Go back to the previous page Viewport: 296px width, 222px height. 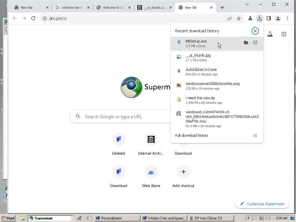(x=15, y=18)
